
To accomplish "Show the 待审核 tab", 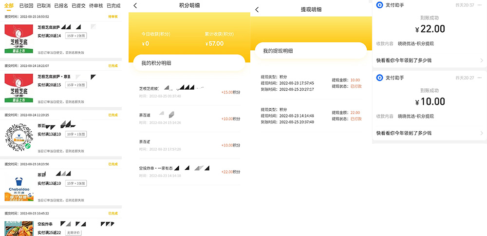I will [x=96, y=5].
